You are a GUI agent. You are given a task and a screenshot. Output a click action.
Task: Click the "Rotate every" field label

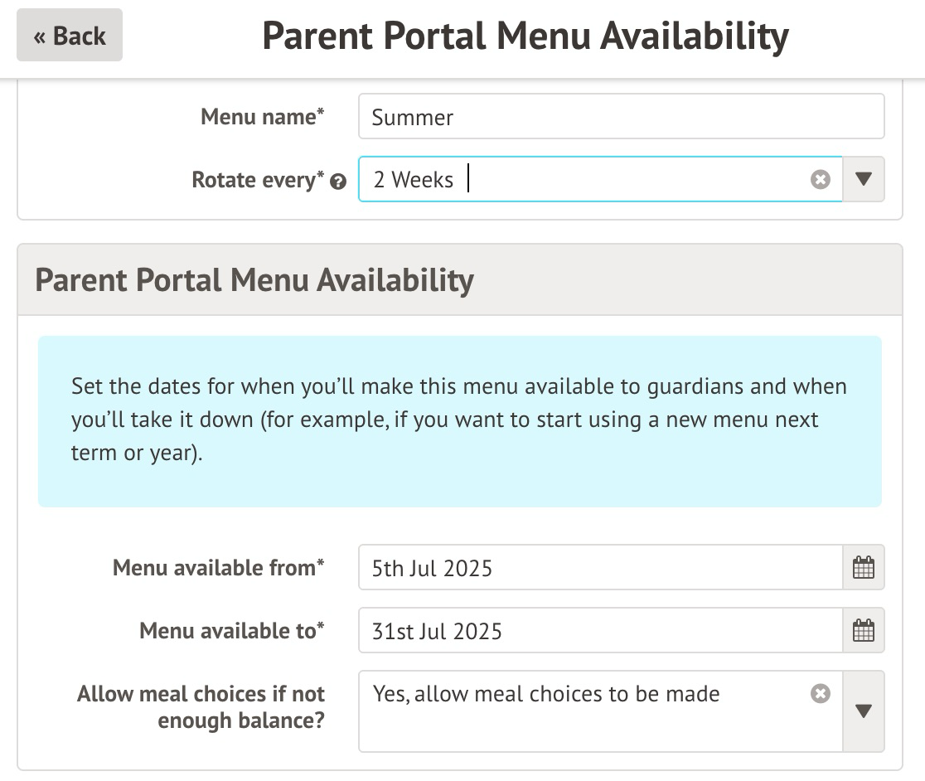pyautogui.click(x=258, y=180)
